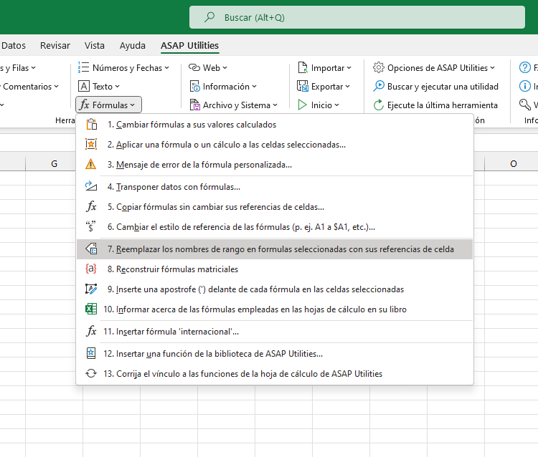Screen dimensions: 538x457
Task: Click the warning triangle icon for custom error message
Action: 90,165
